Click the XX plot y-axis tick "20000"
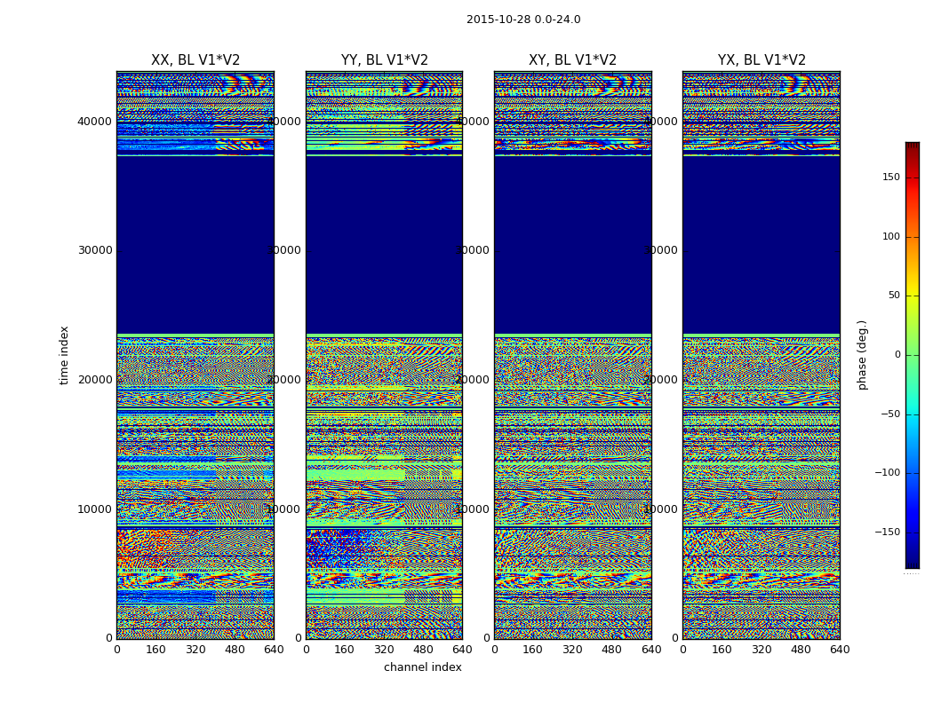The image size is (933, 710). click(94, 380)
